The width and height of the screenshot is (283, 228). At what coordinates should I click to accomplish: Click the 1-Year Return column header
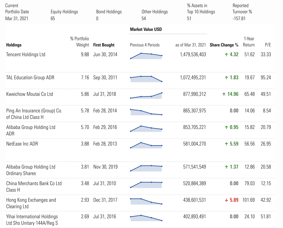[x=249, y=42]
